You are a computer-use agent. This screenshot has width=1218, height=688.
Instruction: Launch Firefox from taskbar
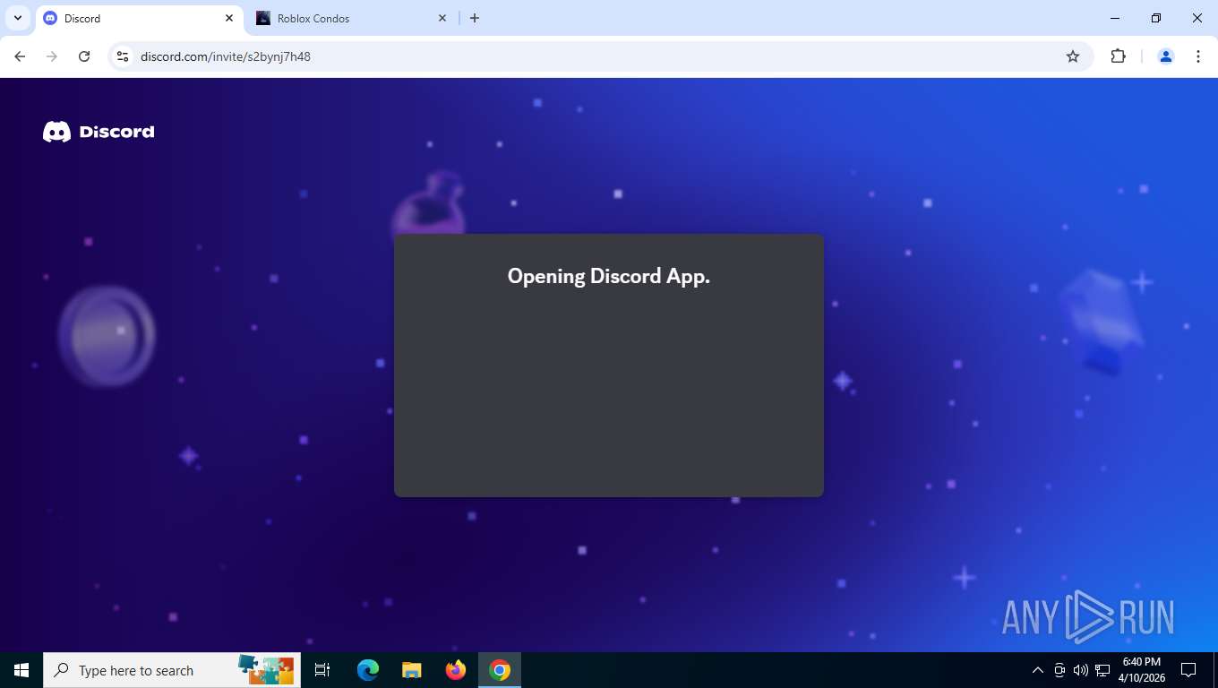(x=456, y=670)
